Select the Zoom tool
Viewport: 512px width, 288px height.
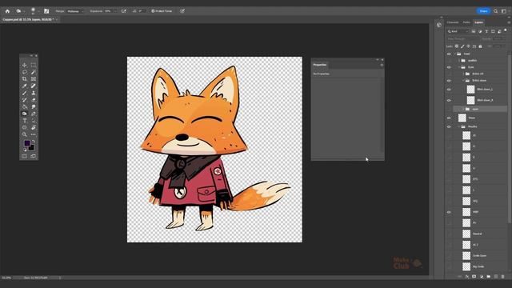(x=25, y=134)
